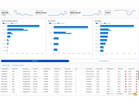Click the $588,788.26 total bill spend value

tap(75, 13)
